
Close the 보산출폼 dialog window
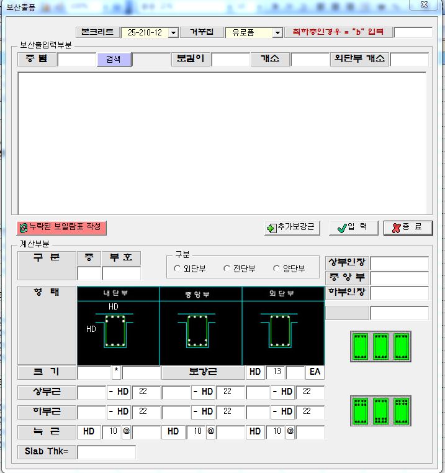(424, 4)
